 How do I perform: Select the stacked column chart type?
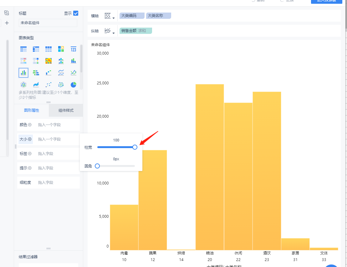pos(74,61)
